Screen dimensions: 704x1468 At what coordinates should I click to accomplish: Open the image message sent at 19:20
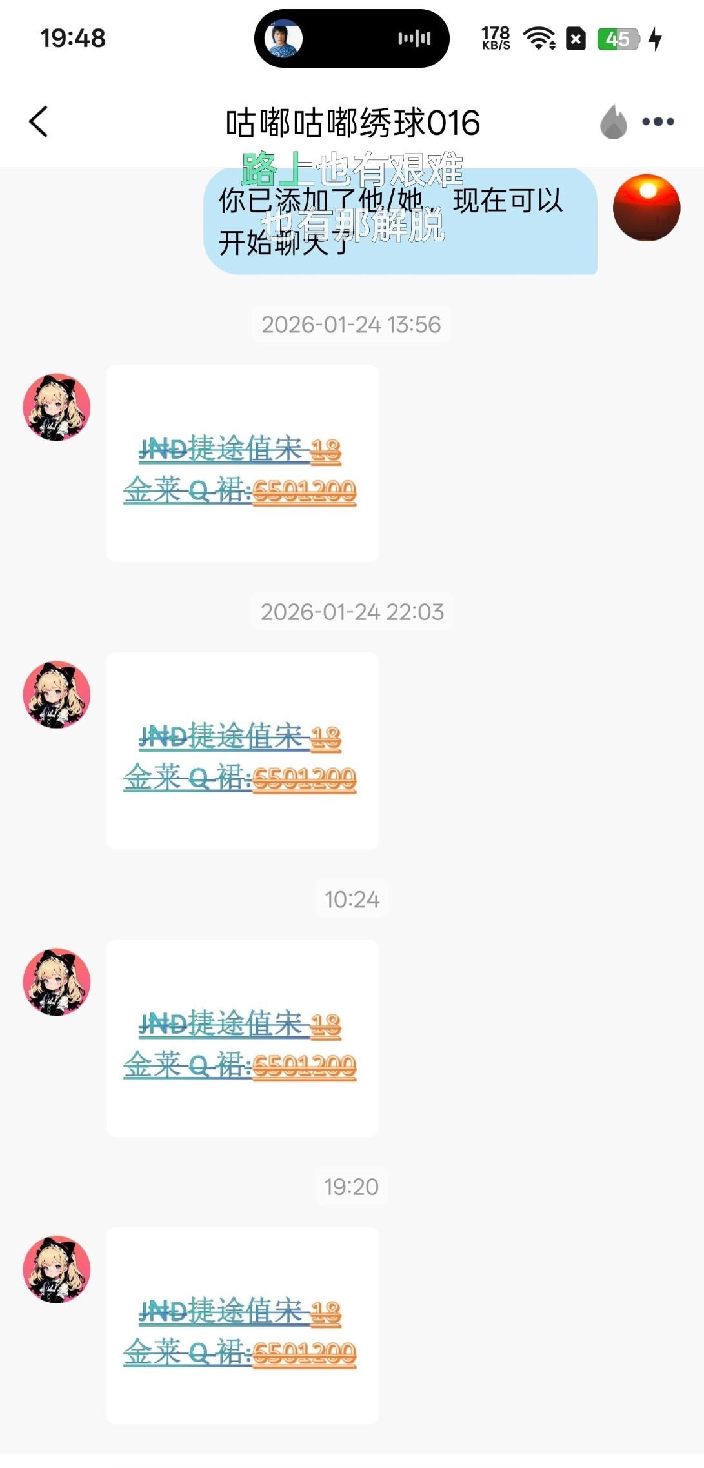243,1325
